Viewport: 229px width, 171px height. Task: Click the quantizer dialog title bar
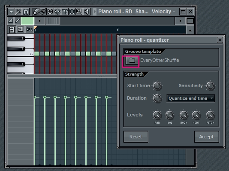tap(168, 40)
